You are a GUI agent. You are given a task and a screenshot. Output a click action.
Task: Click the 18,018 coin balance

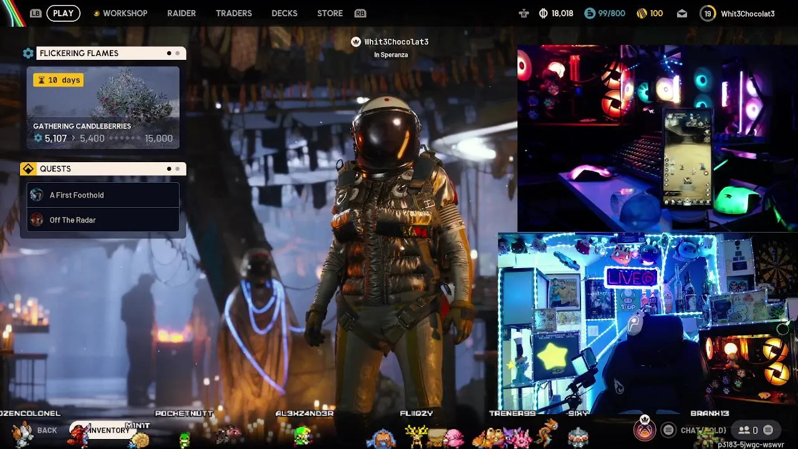[x=562, y=13]
